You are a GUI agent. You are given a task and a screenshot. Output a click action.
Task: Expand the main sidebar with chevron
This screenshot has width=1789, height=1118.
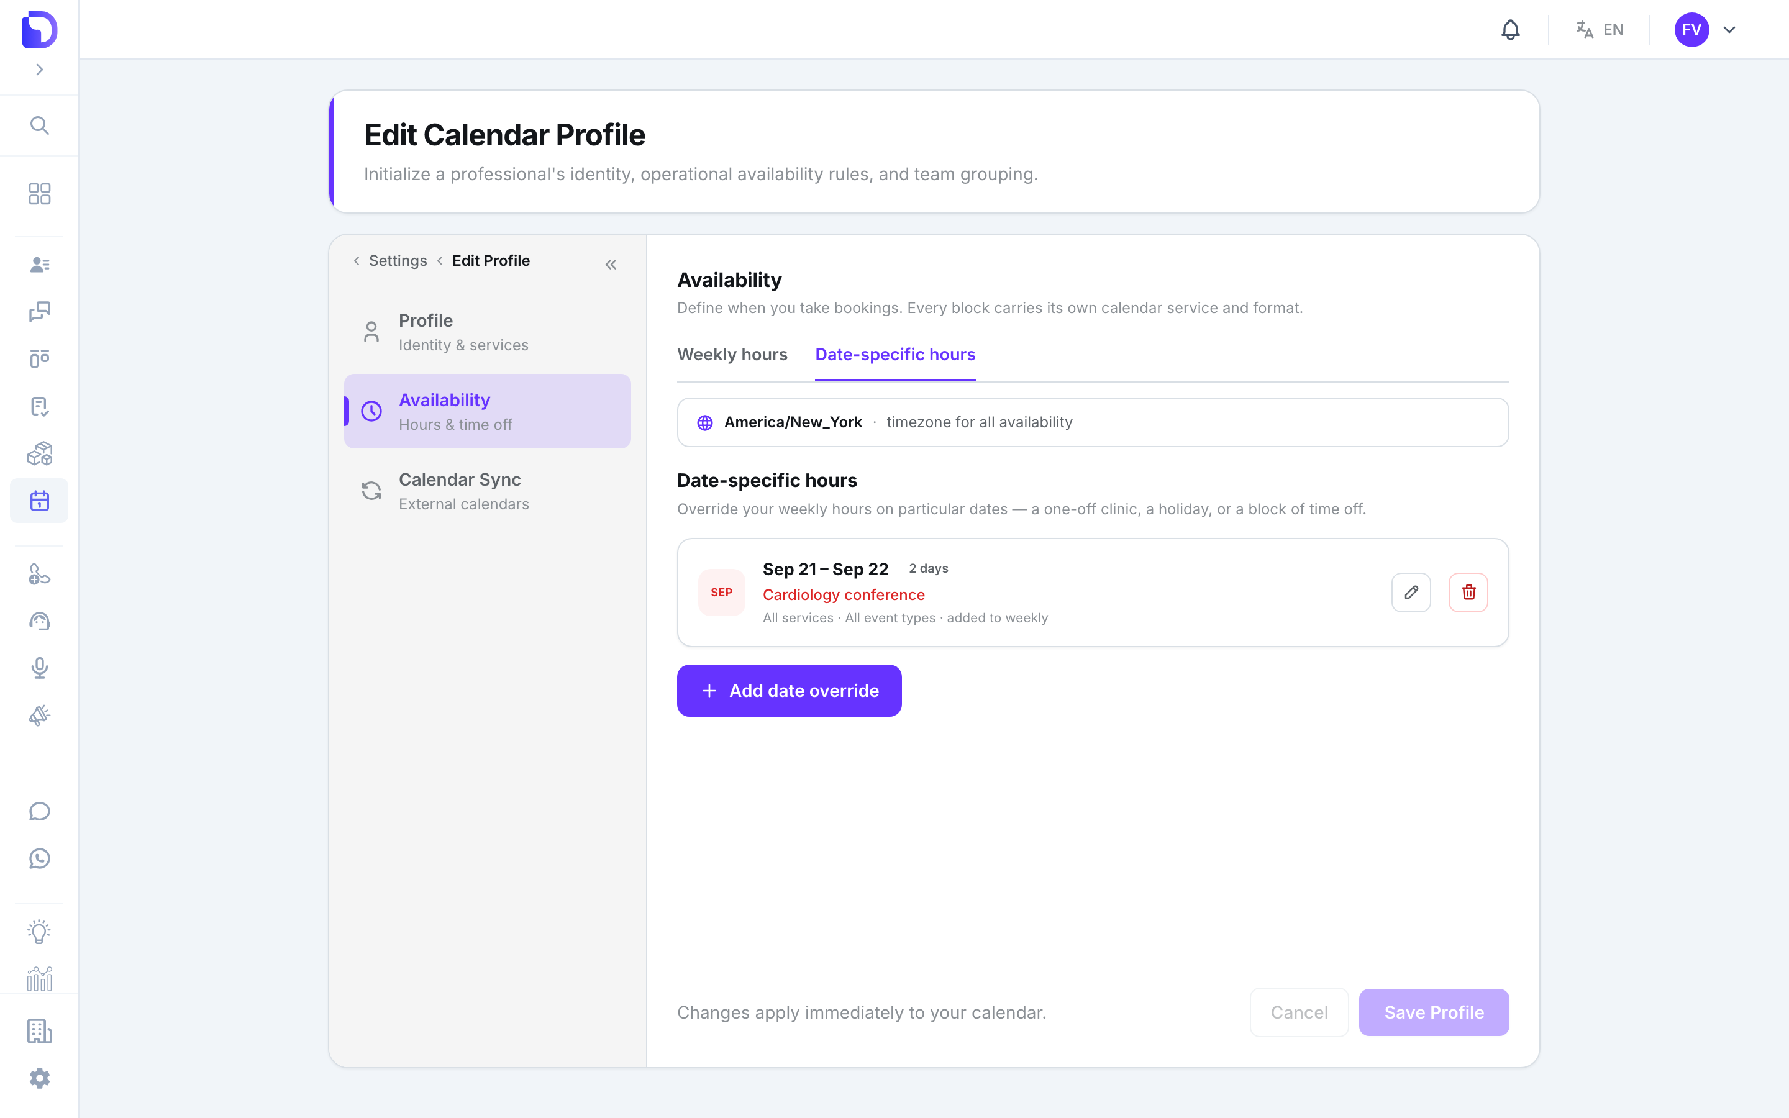pos(39,70)
